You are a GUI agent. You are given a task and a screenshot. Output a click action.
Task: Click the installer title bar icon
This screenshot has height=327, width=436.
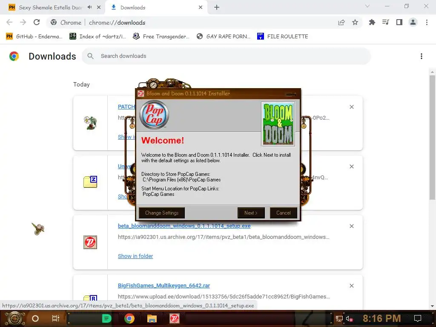click(141, 94)
